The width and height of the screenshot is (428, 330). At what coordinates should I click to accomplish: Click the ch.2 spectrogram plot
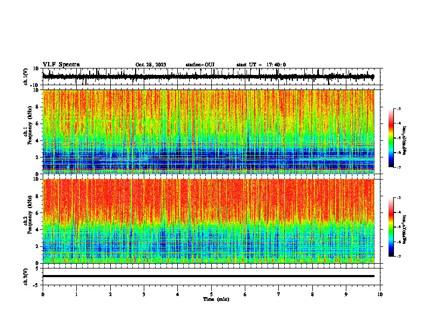(x=209, y=221)
